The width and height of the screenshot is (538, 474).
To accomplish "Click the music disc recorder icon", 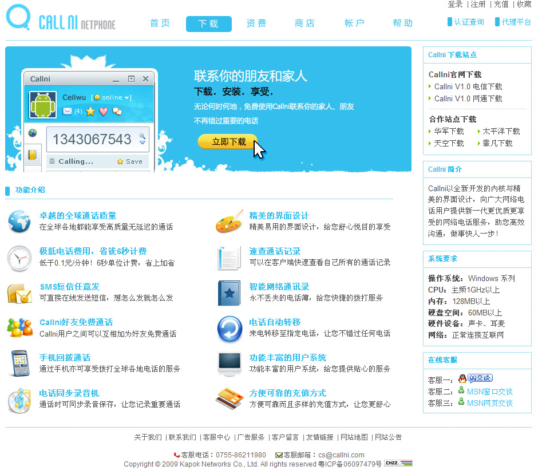I will [19, 400].
